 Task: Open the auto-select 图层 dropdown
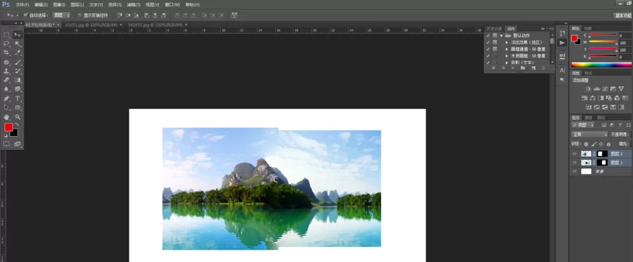(62, 15)
